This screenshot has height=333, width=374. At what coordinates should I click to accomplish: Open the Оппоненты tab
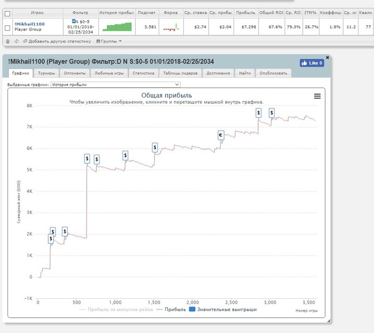tap(75, 73)
